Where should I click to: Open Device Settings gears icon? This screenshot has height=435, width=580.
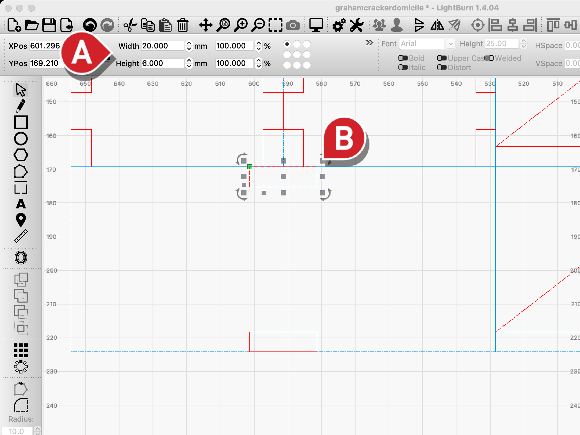point(339,25)
